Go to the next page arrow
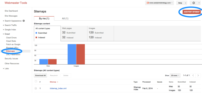The height and width of the screenshot is (93, 202). (198, 75)
